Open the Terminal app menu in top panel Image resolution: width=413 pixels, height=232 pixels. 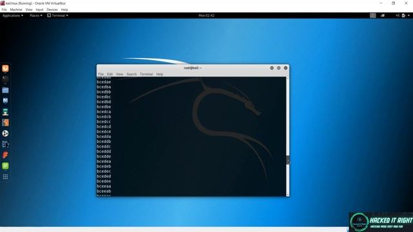(x=57, y=15)
